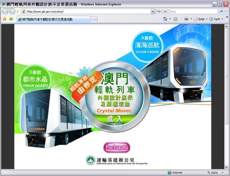The width and height of the screenshot is (230, 176).
Task: Click the Add to Favorites icon
Action: click(11, 19)
